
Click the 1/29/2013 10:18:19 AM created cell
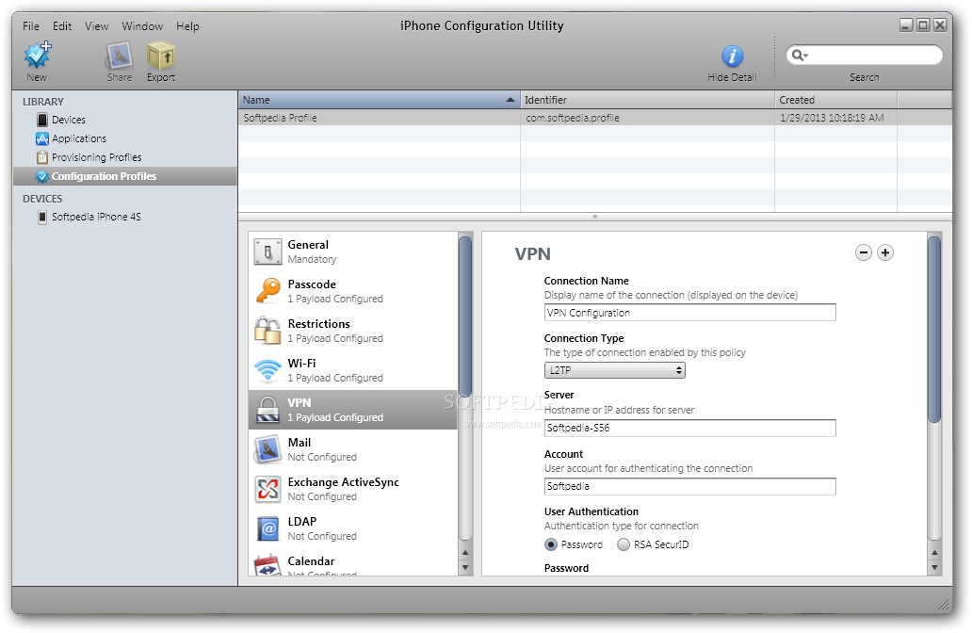point(832,118)
